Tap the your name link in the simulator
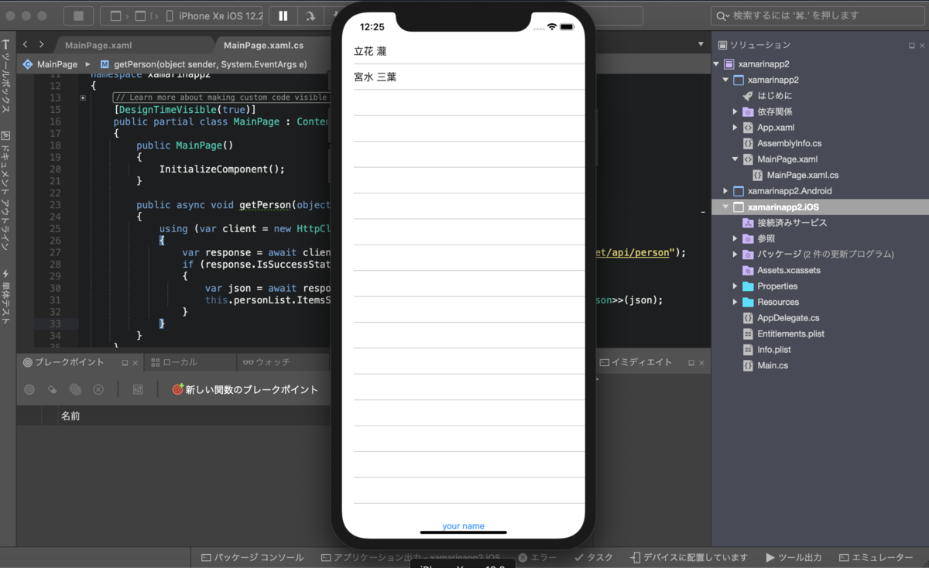Image resolution: width=929 pixels, height=568 pixels. click(462, 525)
